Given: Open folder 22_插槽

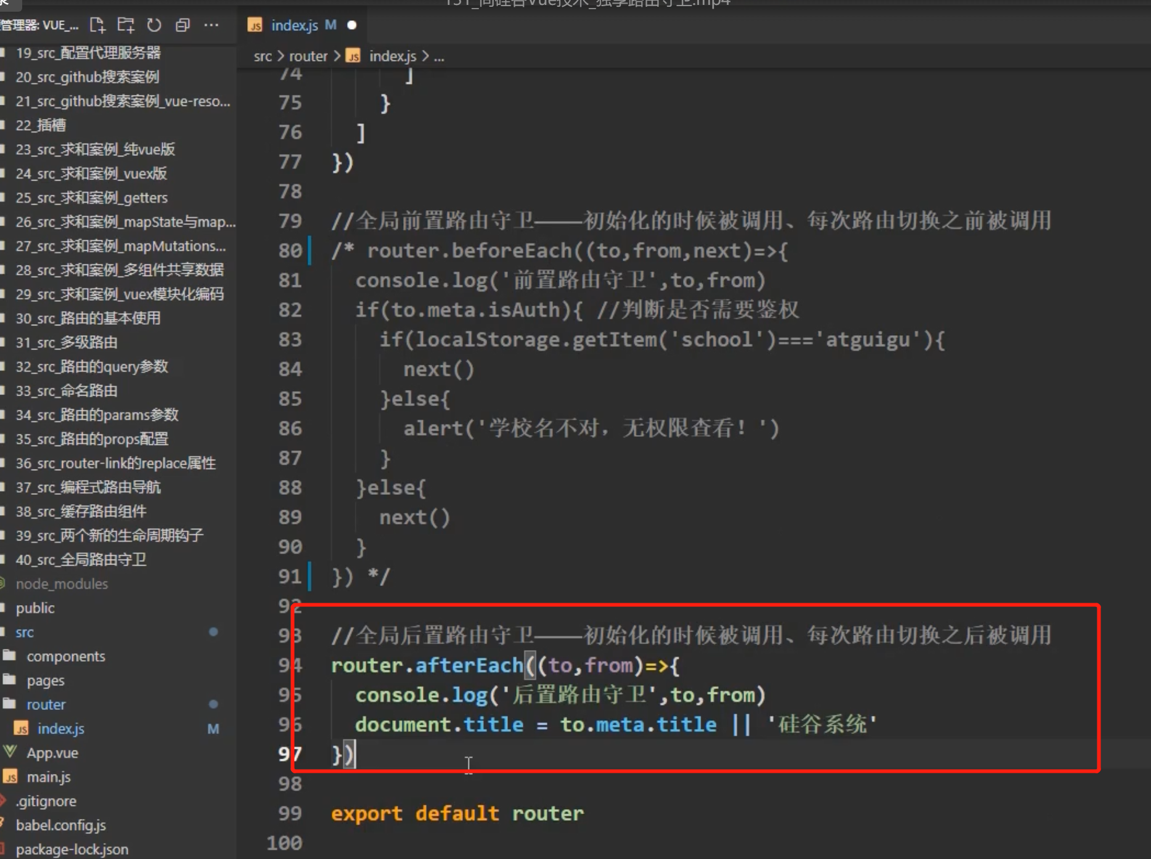Looking at the screenshot, I should (41, 125).
